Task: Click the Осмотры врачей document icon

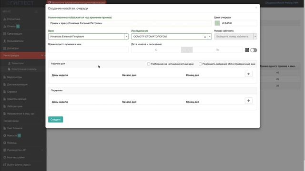Action: coord(5,99)
